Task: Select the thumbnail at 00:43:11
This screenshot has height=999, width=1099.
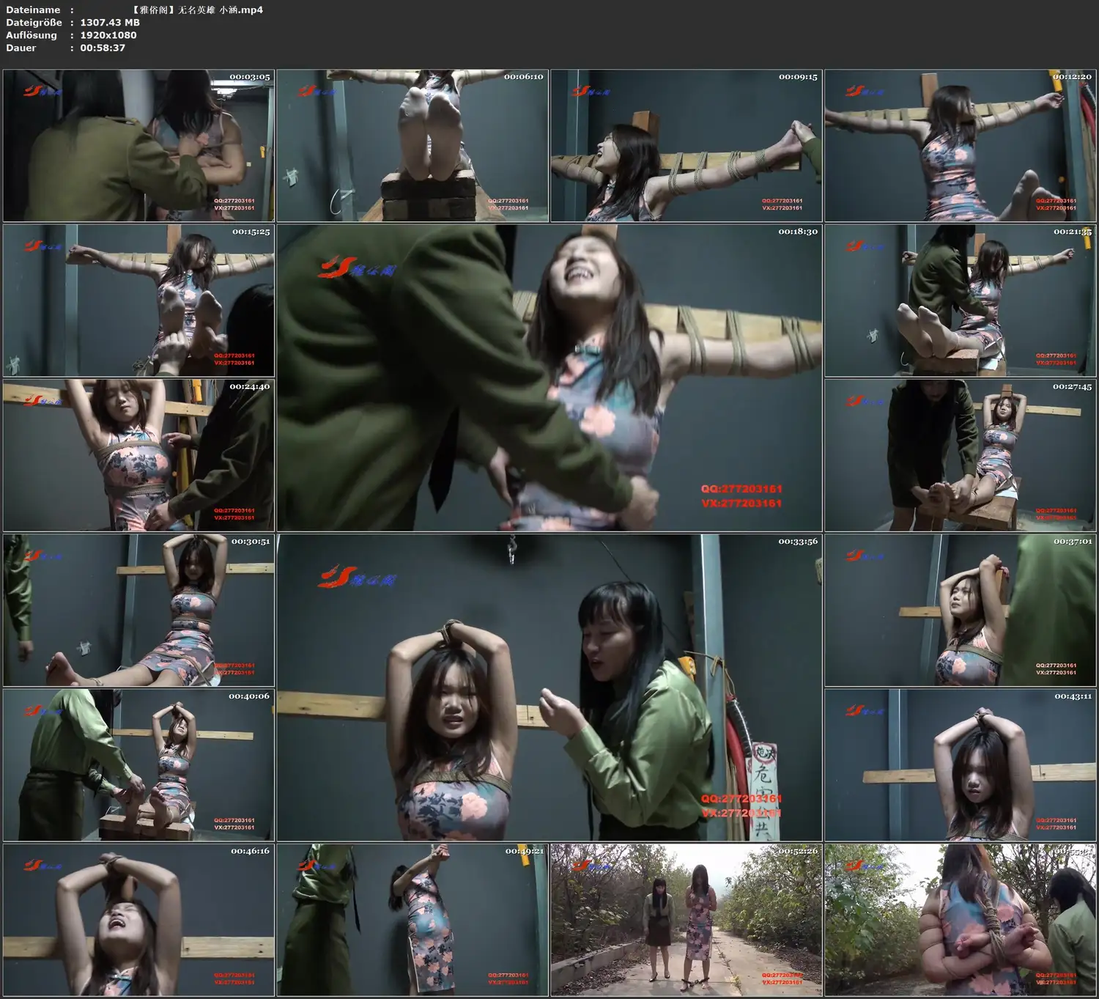Action: (961, 765)
